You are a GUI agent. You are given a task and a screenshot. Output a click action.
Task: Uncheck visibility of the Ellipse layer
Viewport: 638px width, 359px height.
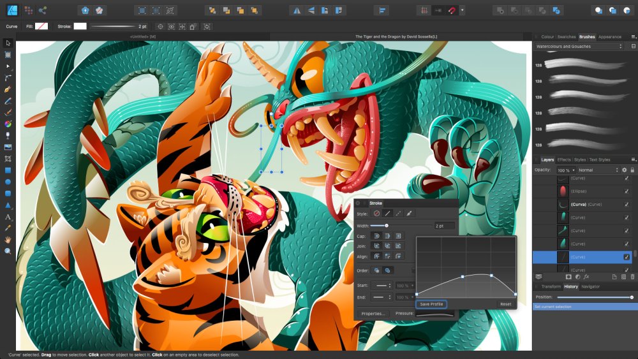(627, 191)
